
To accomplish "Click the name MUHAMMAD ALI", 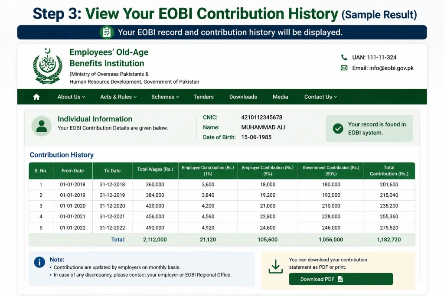I will point(263,127).
